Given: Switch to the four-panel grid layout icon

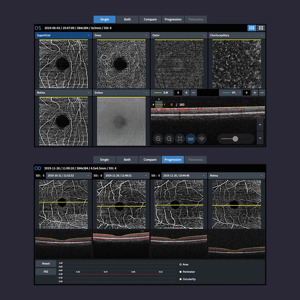Looking at the screenshot, I should tap(261, 28).
